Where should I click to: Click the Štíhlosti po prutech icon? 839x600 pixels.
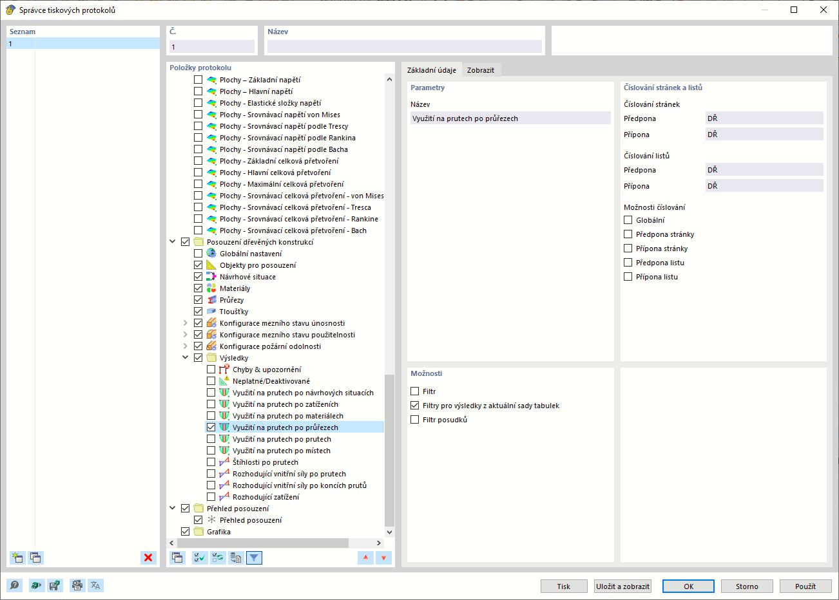[x=224, y=462]
